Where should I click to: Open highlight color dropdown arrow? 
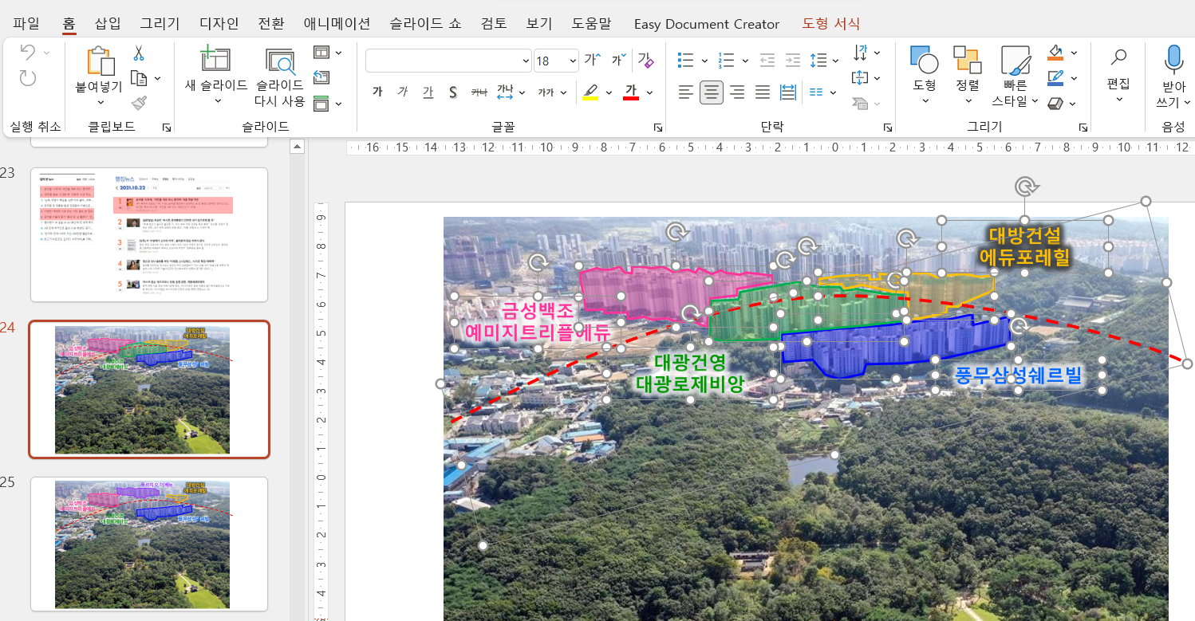(x=609, y=92)
